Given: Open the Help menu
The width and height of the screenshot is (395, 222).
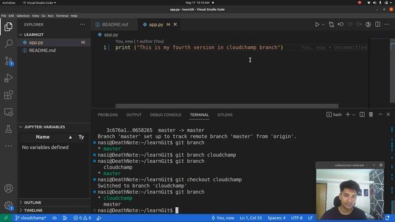Looking at the screenshot, I should [74, 15].
